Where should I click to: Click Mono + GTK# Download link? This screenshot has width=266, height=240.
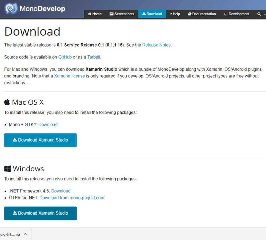click(48, 125)
